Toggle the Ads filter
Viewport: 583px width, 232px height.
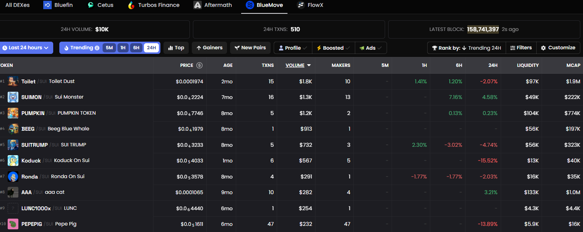click(371, 48)
